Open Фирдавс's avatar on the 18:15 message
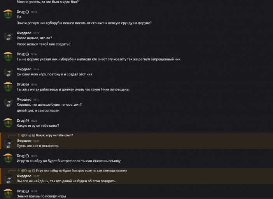273x199 pixels. coord(8,37)
